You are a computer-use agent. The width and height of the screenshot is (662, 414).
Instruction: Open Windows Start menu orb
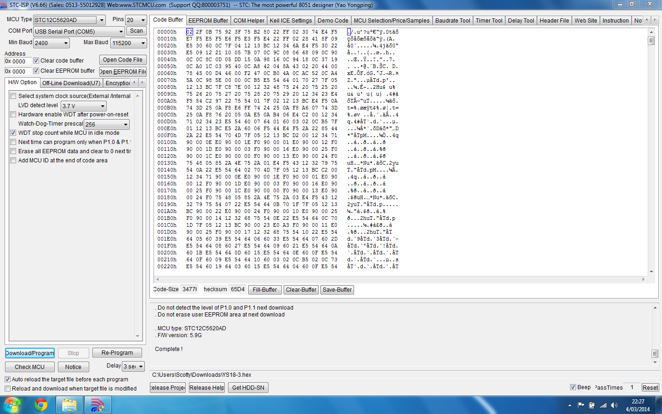coord(12,405)
